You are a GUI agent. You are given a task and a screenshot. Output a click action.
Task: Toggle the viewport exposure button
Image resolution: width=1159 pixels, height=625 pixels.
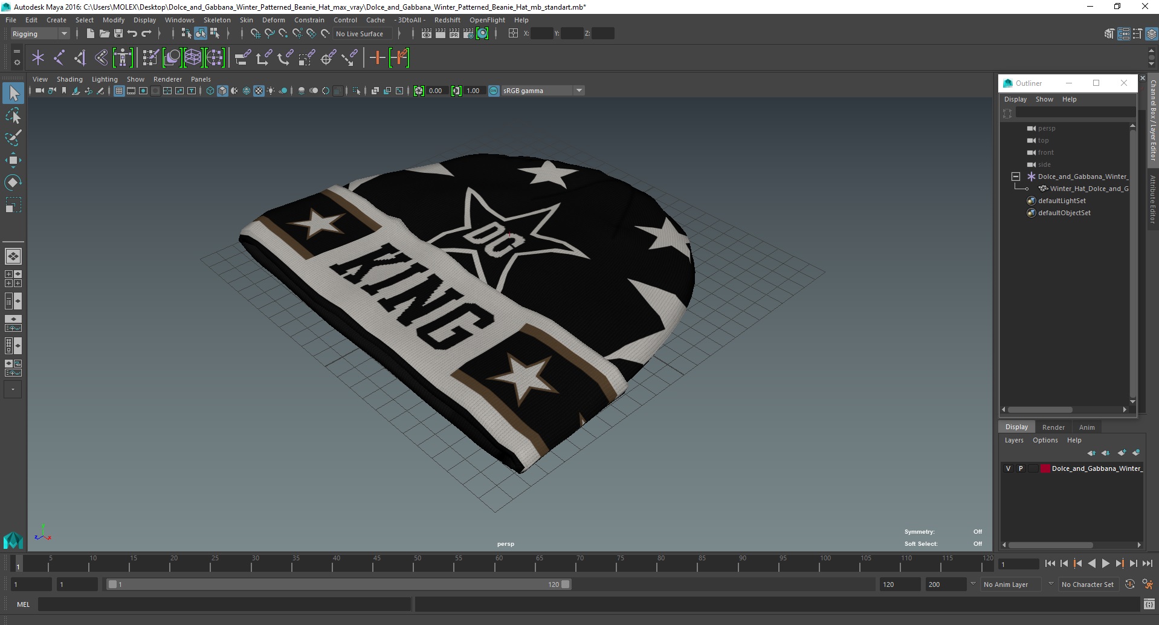click(419, 91)
